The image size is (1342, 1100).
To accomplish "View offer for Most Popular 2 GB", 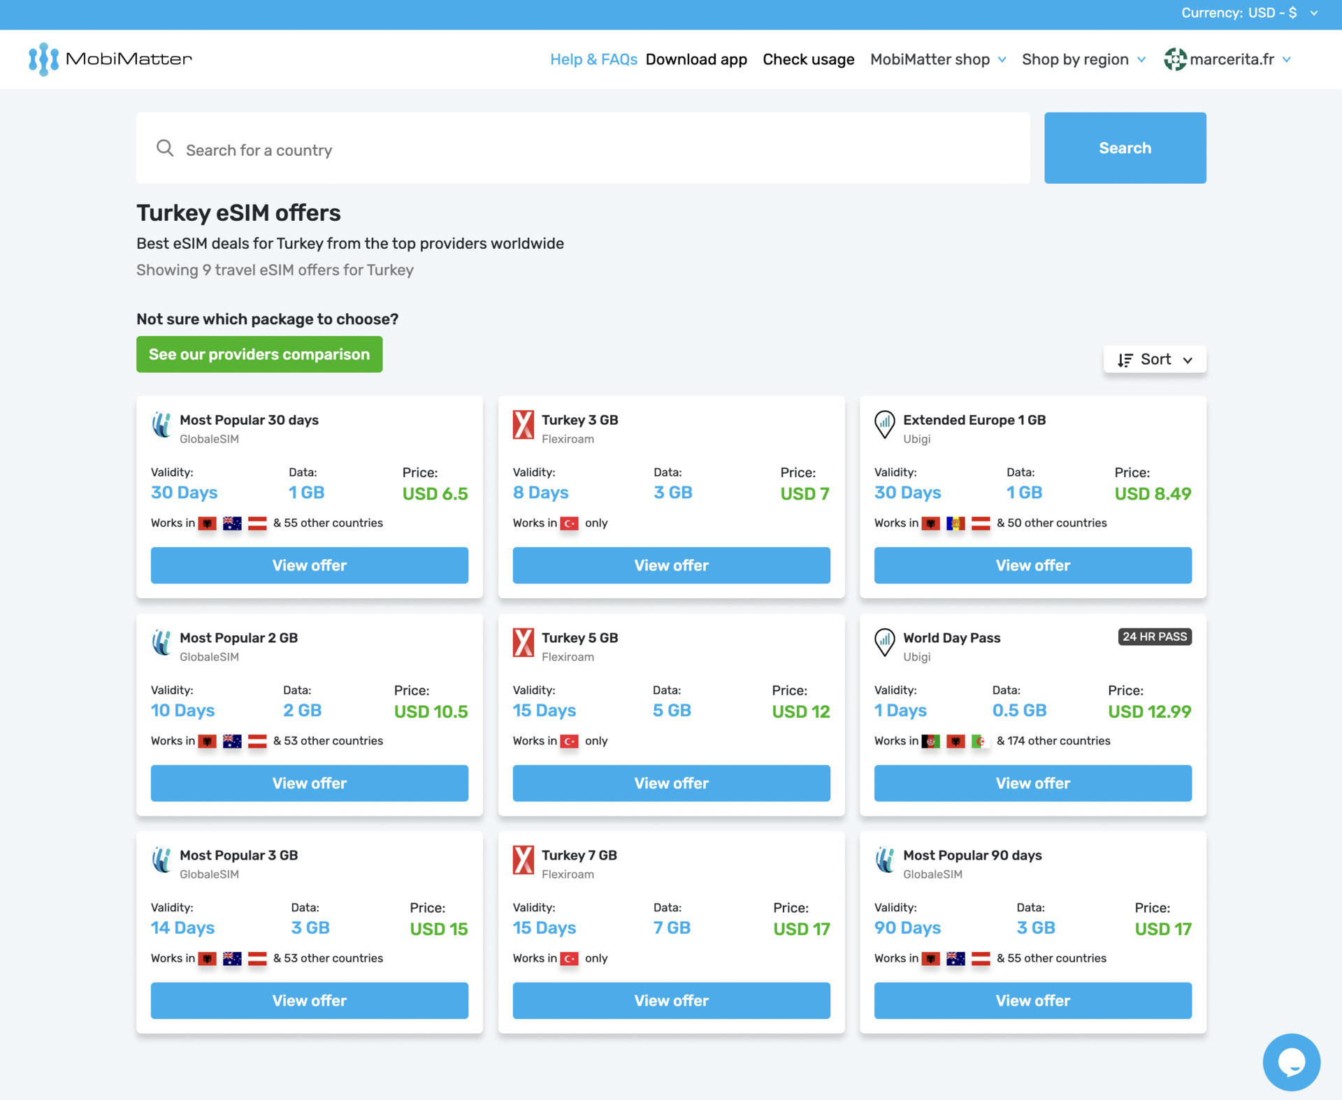I will tap(310, 783).
